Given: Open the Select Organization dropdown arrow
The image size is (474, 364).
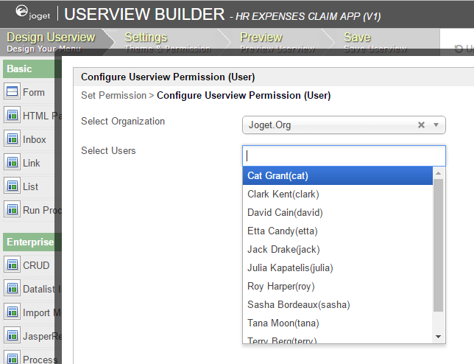Looking at the screenshot, I should (x=436, y=125).
